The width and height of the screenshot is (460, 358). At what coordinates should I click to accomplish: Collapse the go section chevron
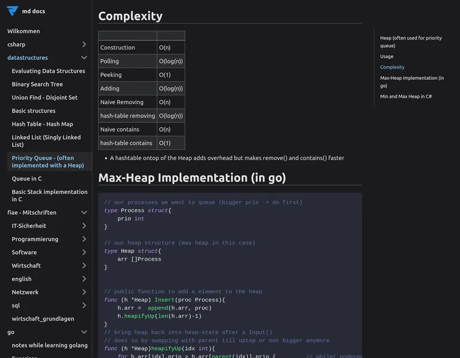tap(84, 332)
